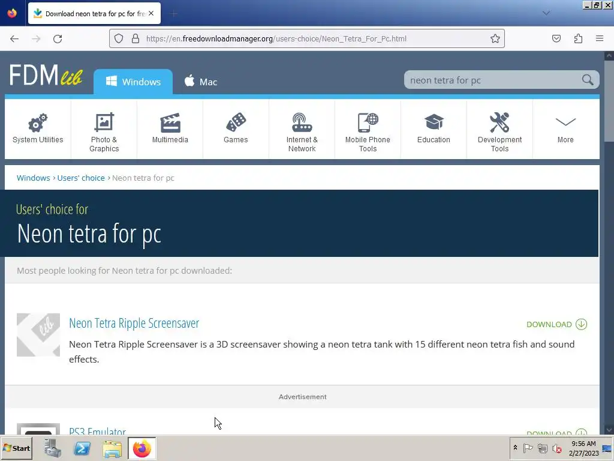
Task: Open the Multimedia clapperboard category
Action: click(x=170, y=128)
